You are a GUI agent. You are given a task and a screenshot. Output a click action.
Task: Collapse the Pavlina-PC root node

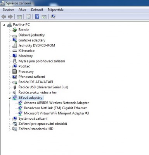click(x=4, y=25)
